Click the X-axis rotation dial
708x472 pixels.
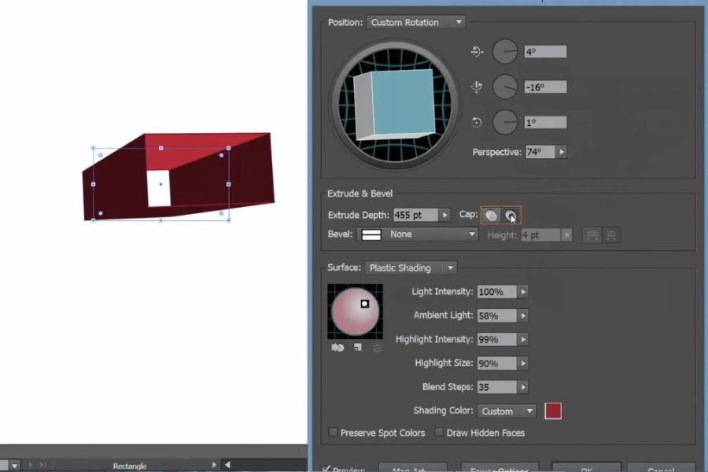tap(505, 52)
